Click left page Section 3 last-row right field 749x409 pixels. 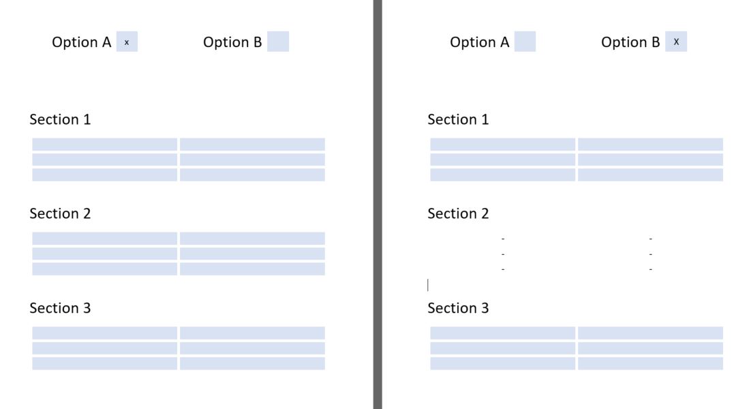[252, 363]
